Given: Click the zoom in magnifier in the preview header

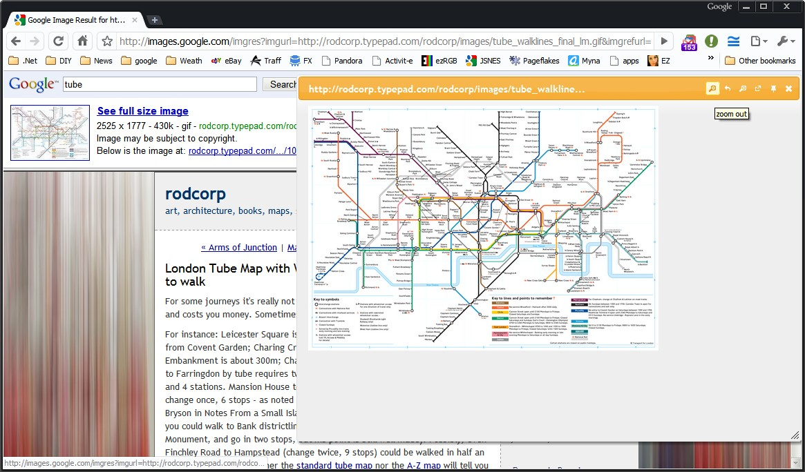Looking at the screenshot, I should [743, 88].
